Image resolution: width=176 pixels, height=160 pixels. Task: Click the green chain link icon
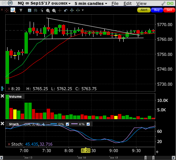170,3
